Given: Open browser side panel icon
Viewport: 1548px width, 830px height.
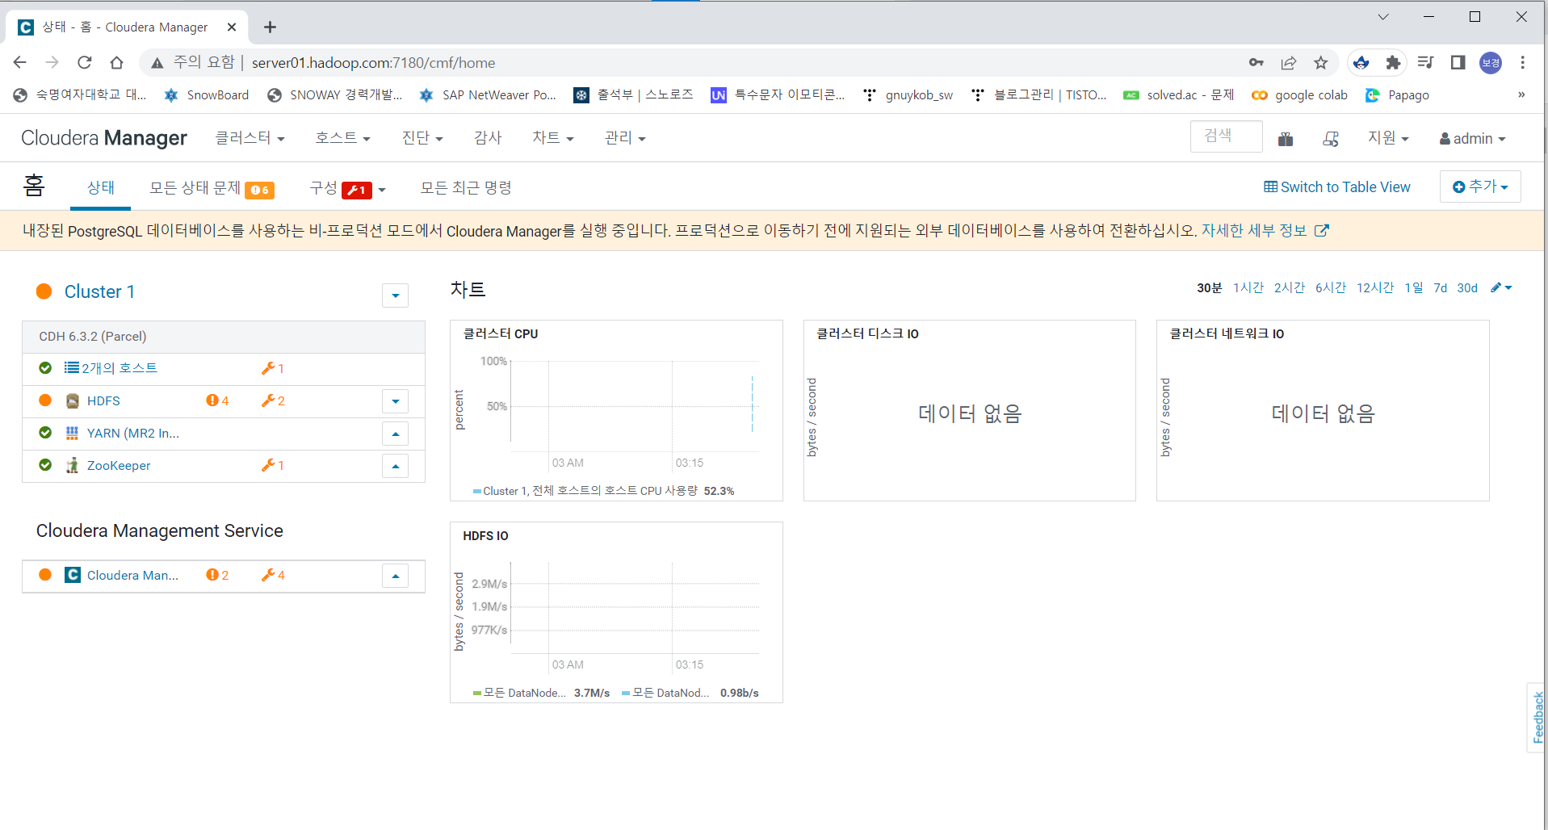Looking at the screenshot, I should point(1458,62).
